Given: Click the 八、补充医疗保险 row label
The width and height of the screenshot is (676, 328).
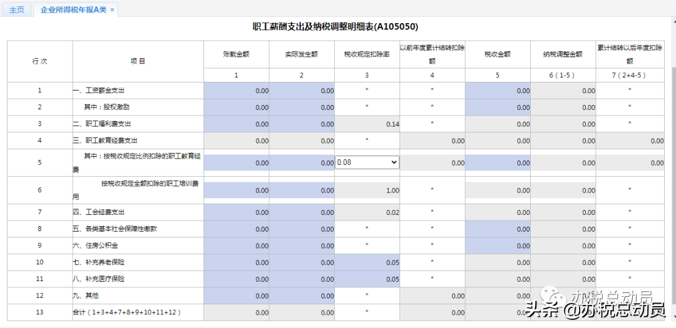Looking at the screenshot, I should point(99,279).
